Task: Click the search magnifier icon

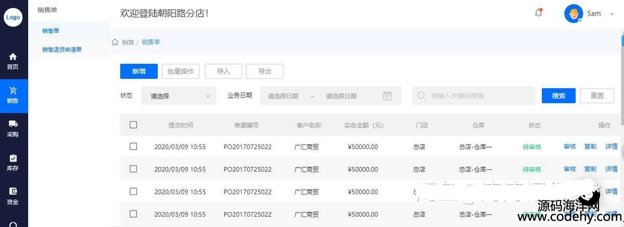Action: coord(422,96)
